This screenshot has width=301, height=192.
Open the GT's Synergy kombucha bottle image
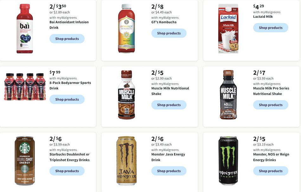tap(126, 28)
